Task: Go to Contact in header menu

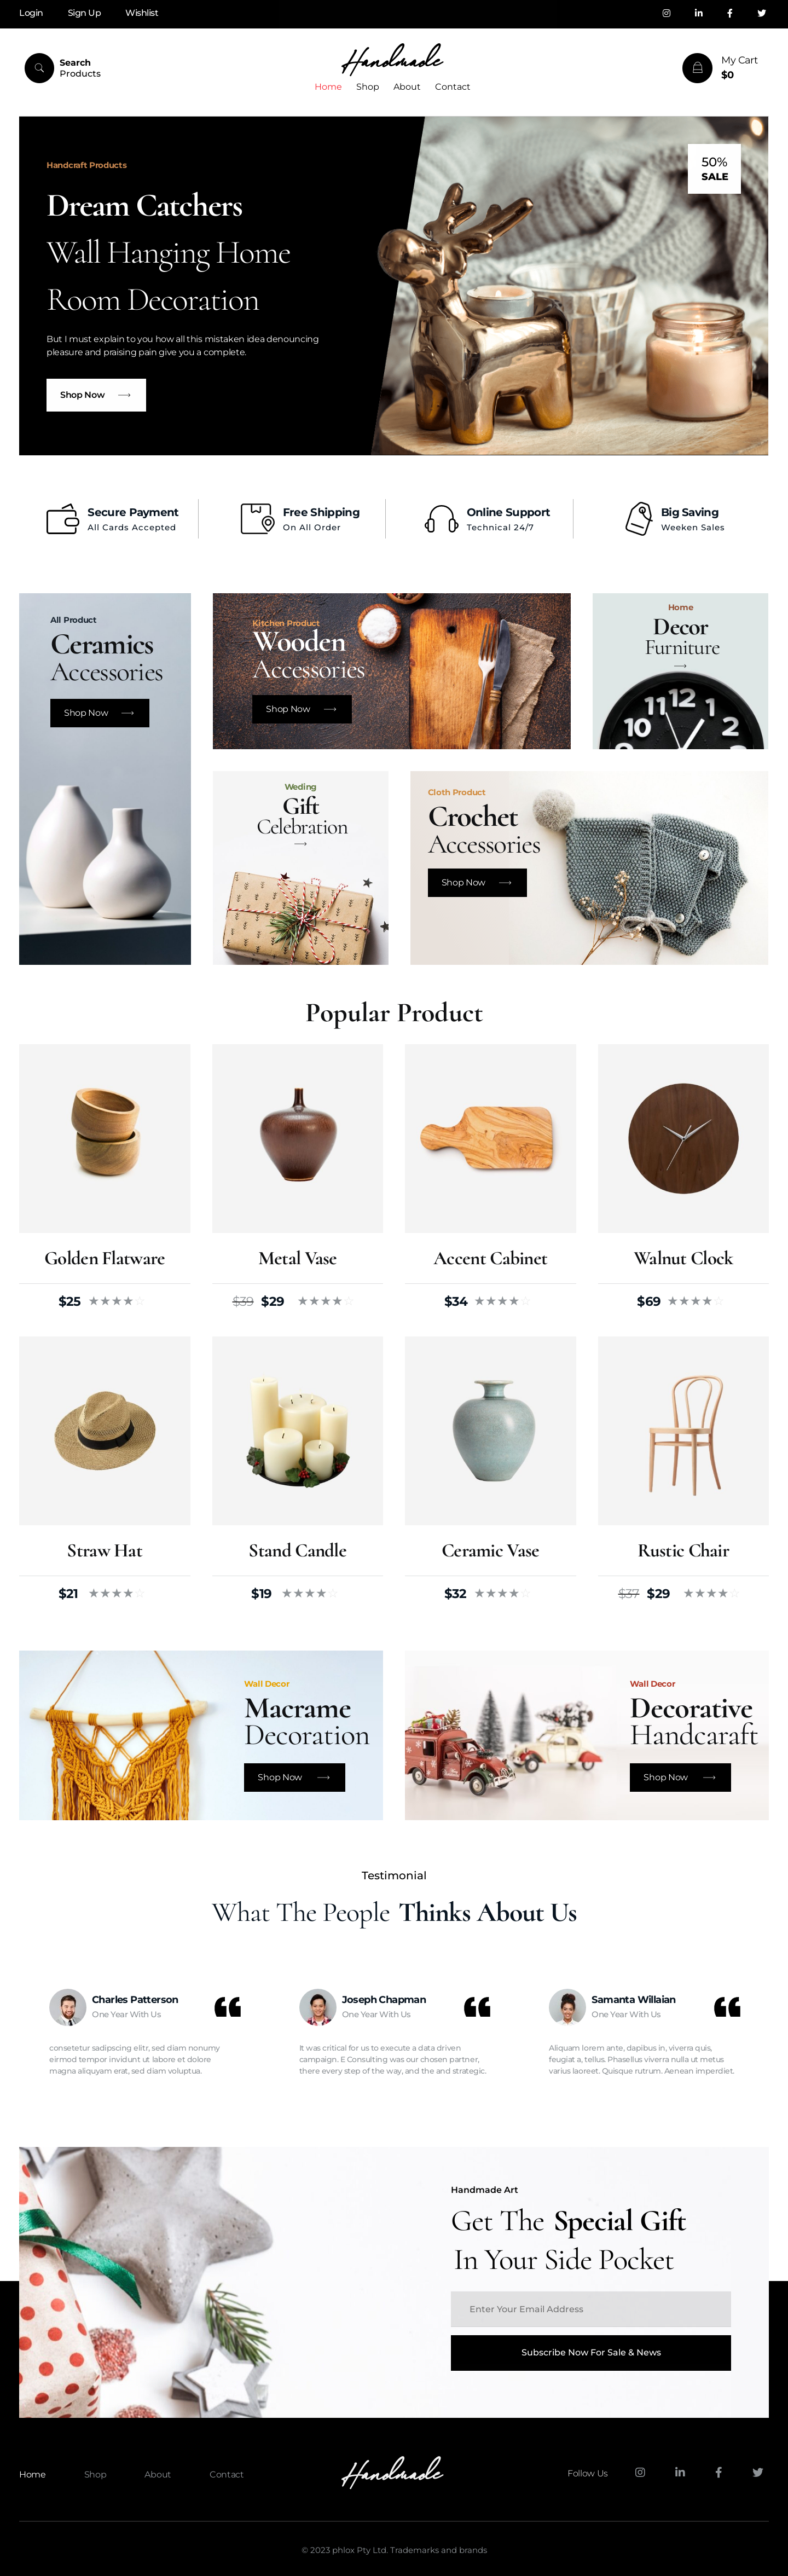Action: click(x=452, y=87)
